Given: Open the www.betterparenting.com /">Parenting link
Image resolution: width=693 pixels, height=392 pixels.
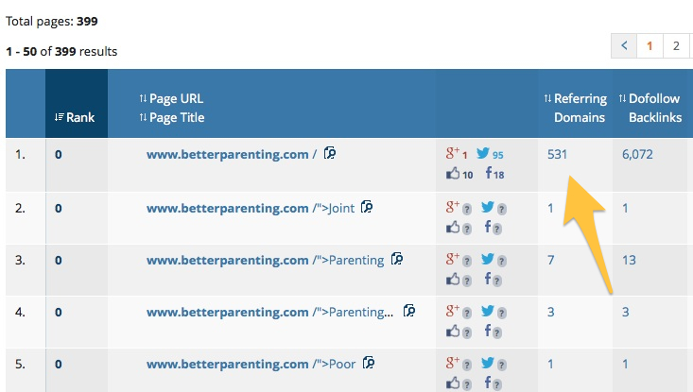Looking at the screenshot, I should click(265, 260).
